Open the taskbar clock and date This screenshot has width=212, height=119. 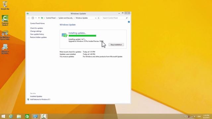pos(206,116)
